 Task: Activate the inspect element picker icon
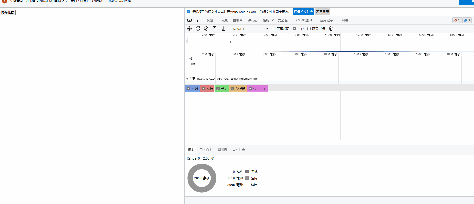pos(189,20)
